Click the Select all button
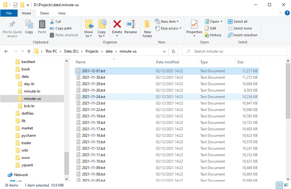Viewport: 291px width, 189px height. (x=237, y=22)
